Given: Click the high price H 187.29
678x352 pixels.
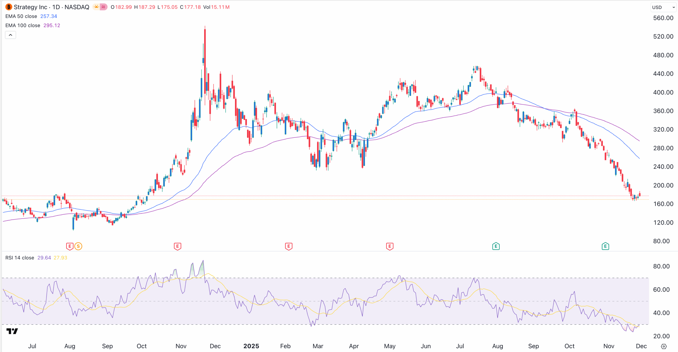Looking at the screenshot, I should [144, 7].
